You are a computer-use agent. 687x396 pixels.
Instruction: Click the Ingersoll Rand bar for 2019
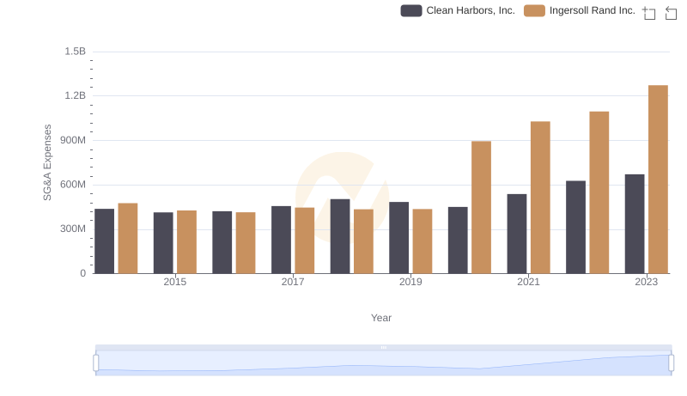423,241
